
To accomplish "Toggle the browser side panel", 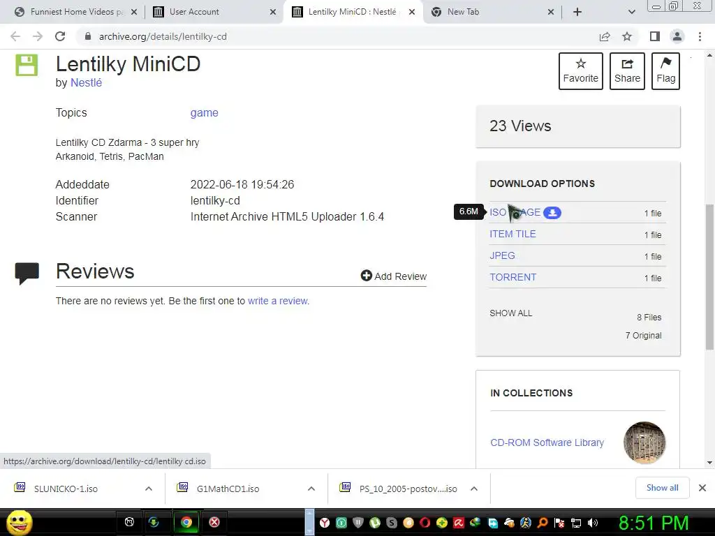I will tap(655, 36).
